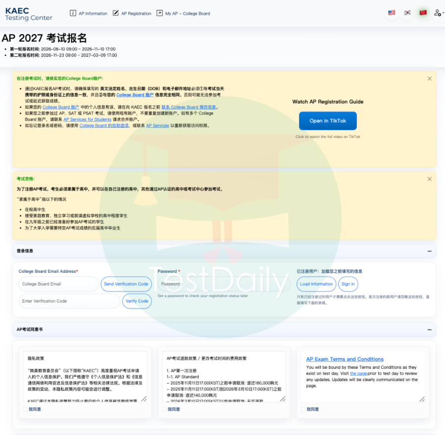
Task: Click the AP考试退款政策 text box
Action: [224, 377]
